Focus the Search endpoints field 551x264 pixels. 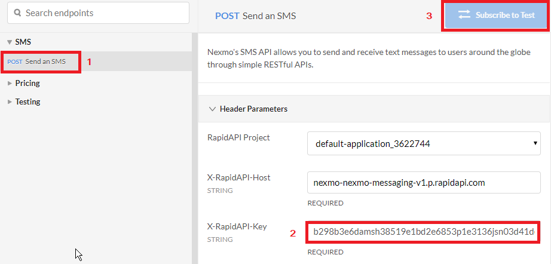coord(98,13)
